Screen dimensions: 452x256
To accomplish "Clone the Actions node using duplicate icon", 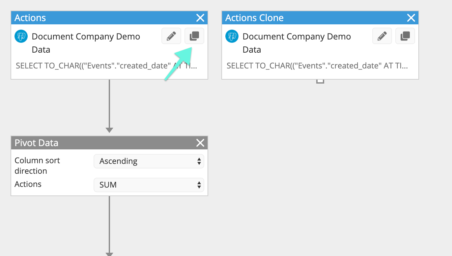I will click(194, 36).
